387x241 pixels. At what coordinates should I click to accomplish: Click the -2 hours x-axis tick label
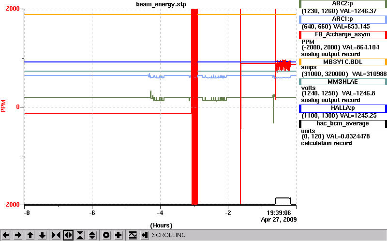pos(228,213)
